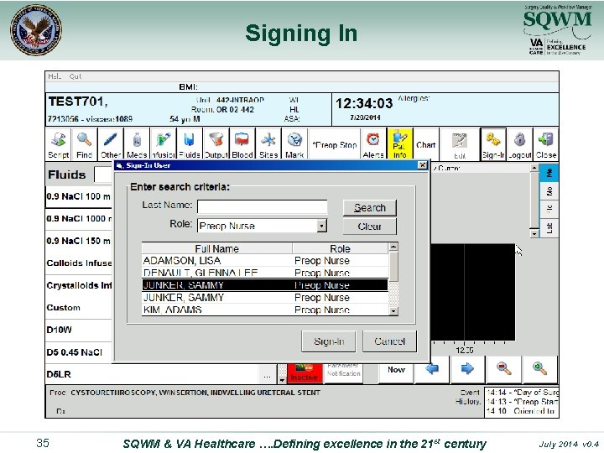This screenshot has width=604, height=453.
Task: Click the Sign-In keys icon
Action: point(493,144)
